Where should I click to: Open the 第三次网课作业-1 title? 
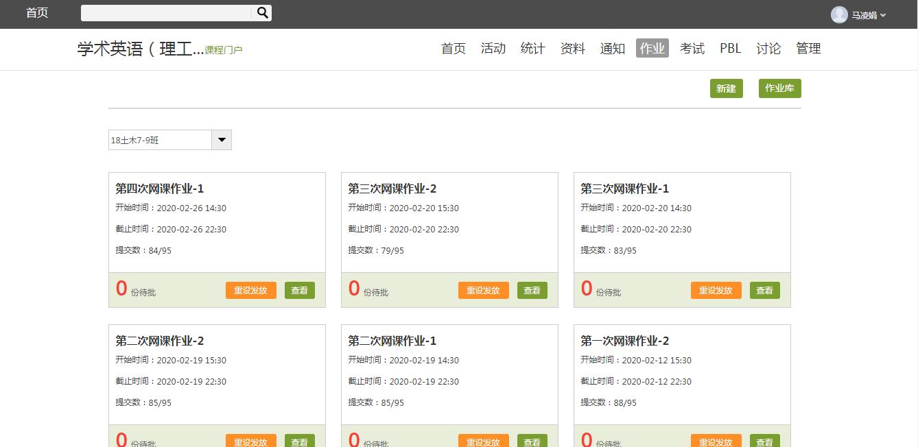coord(625,189)
